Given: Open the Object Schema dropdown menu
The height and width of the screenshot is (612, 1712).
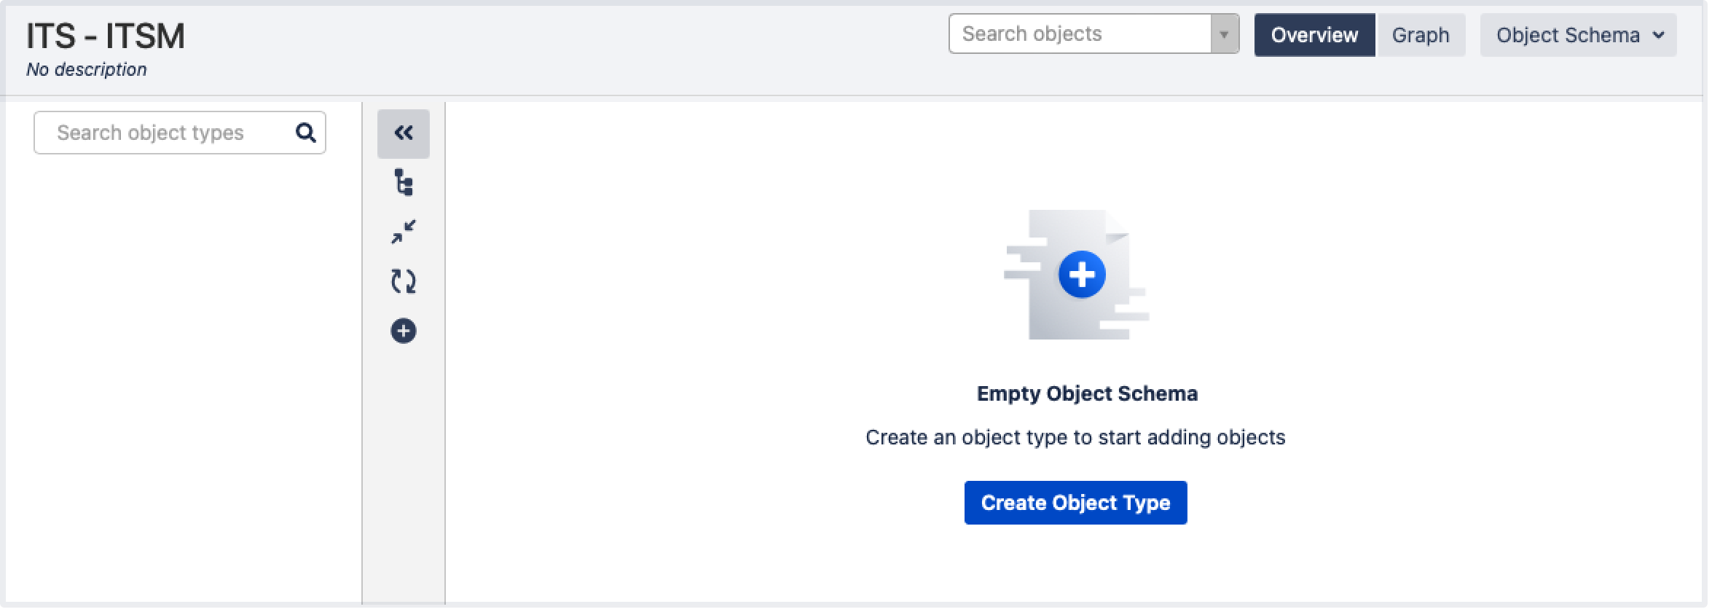Looking at the screenshot, I should coord(1568,35).
